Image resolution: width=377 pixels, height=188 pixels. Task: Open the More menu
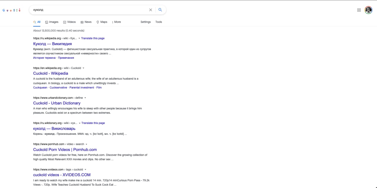click(x=117, y=22)
